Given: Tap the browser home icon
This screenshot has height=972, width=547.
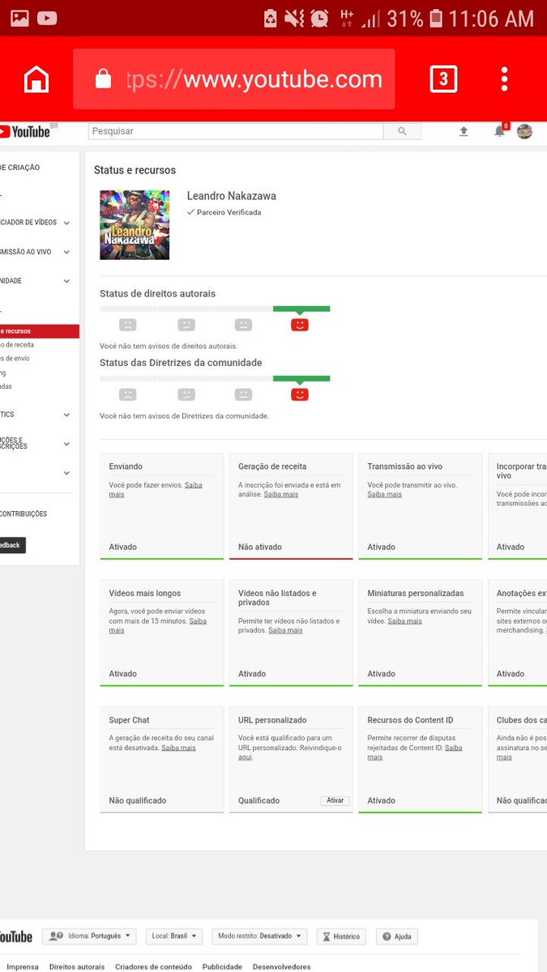Looking at the screenshot, I should click(x=36, y=79).
